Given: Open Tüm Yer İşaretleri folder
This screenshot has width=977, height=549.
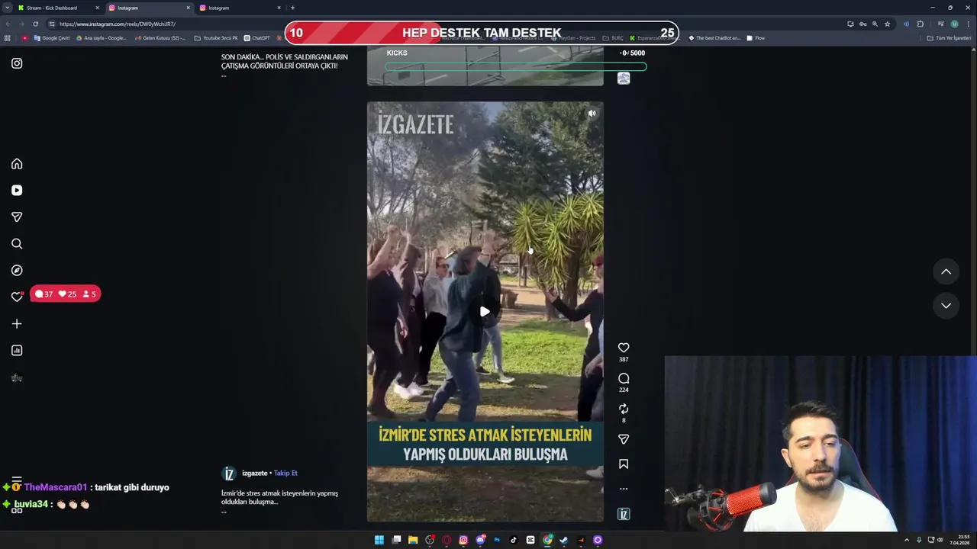Looking at the screenshot, I should [949, 38].
